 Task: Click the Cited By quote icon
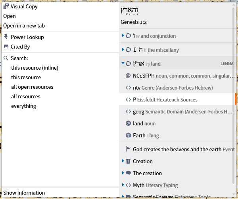(6, 47)
